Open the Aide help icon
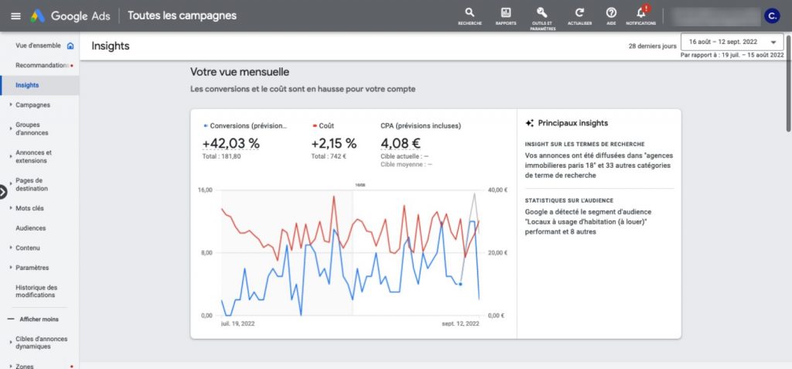 point(611,13)
